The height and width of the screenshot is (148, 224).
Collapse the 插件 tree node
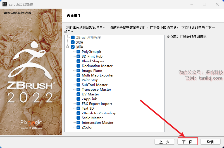[x=67, y=47]
